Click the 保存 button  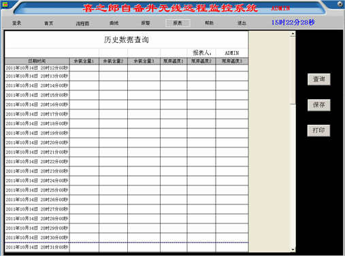[x=319, y=105]
